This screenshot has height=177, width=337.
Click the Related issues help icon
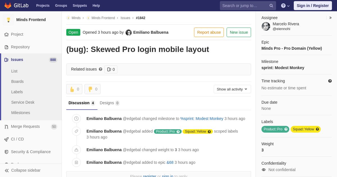(101, 69)
